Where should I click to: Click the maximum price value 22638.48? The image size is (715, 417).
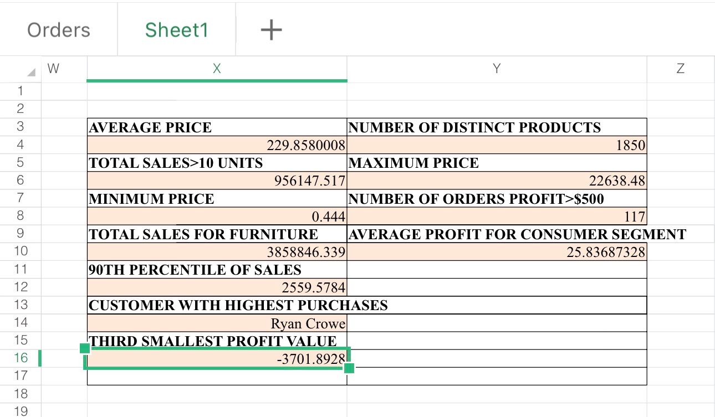tap(497, 181)
